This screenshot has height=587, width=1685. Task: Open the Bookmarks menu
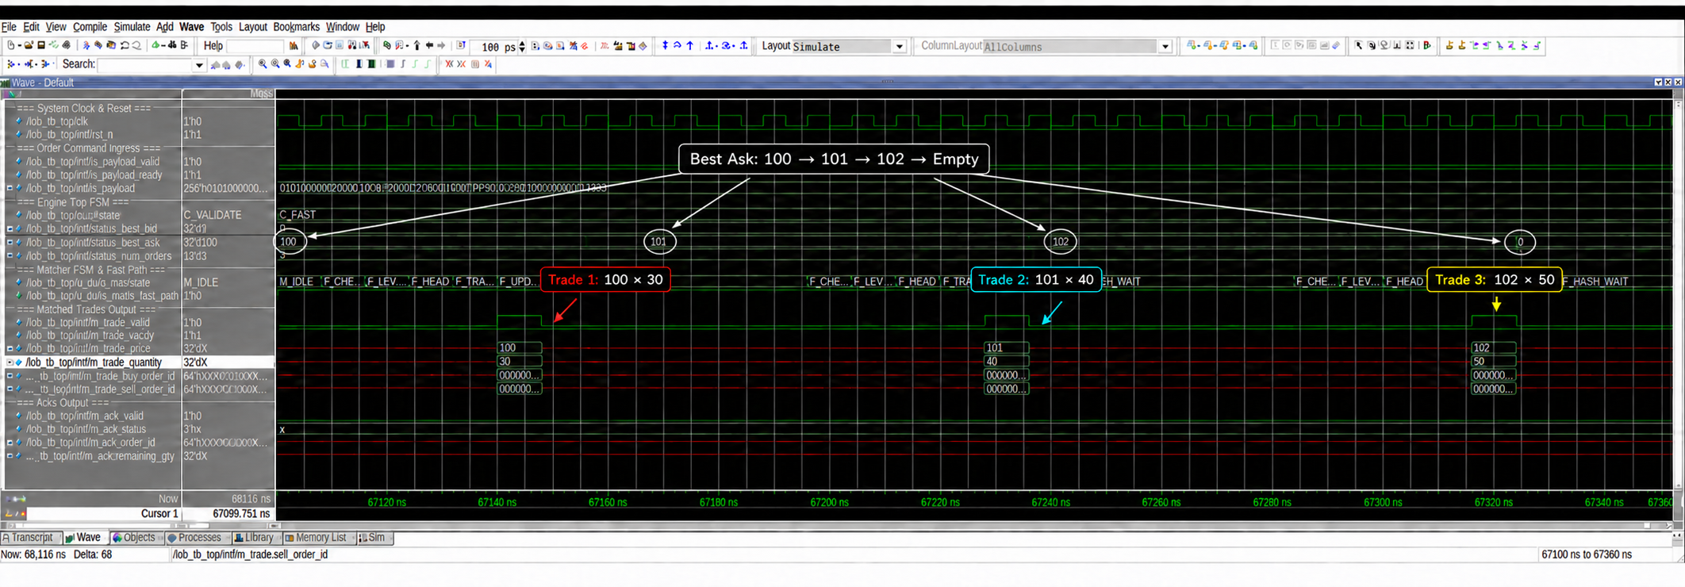point(296,27)
